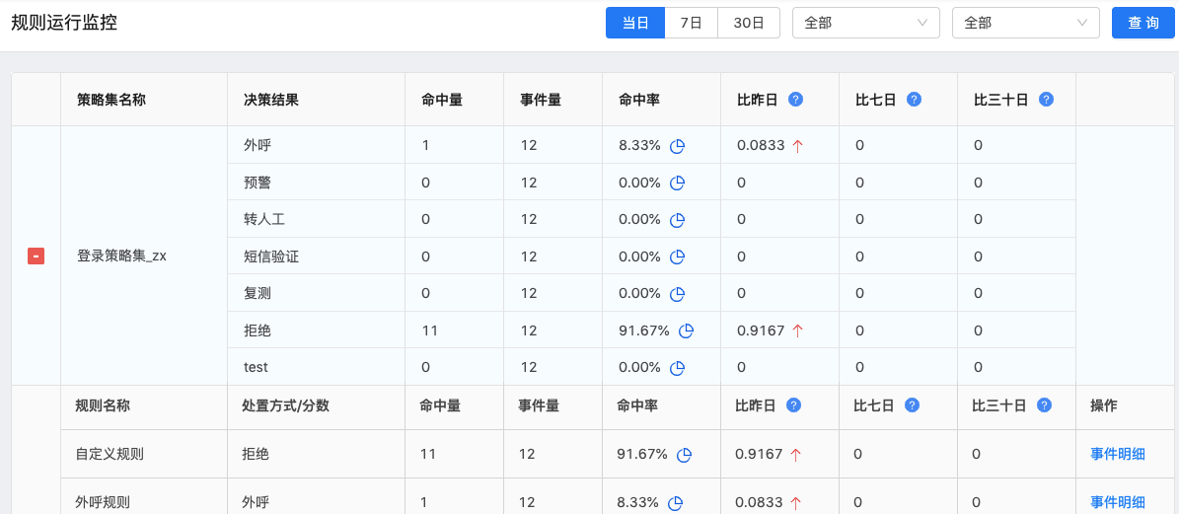Click pie chart icon for 自定义规则
Viewport: 1179px width, 514px height.
point(684,455)
